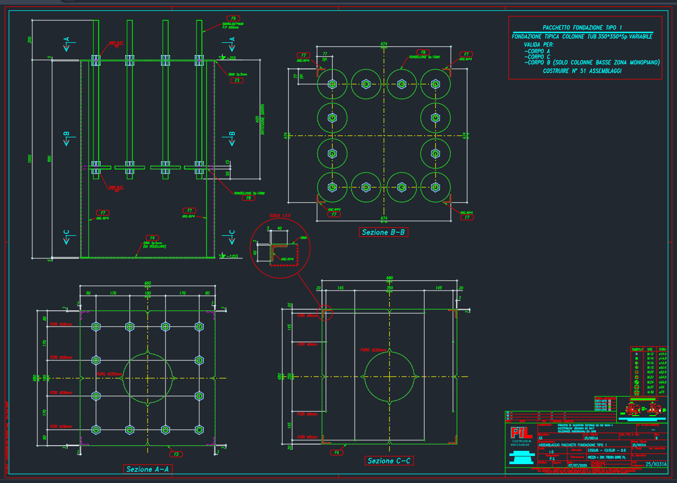
Task: Select the SCALA 1:2.5 detail circle
Action: pyautogui.click(x=280, y=248)
